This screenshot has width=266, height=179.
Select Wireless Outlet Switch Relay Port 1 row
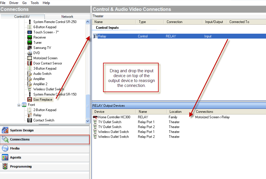179,132
